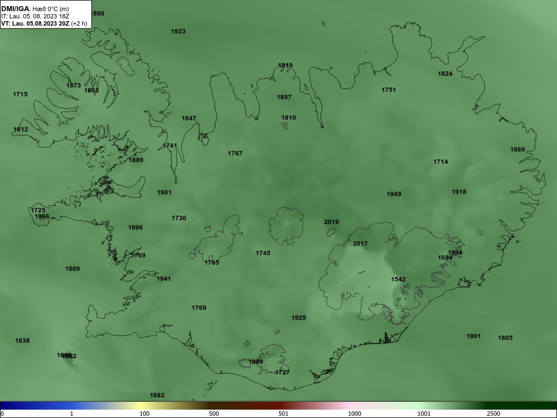This screenshot has width=557, height=418.
Task: Select the 2500 label on color scale
Action: click(494, 414)
